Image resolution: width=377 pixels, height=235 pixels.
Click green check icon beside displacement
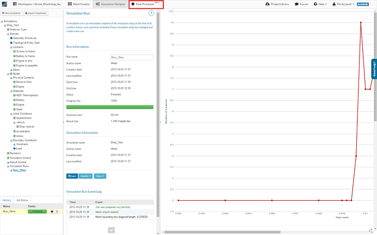pos(14,118)
